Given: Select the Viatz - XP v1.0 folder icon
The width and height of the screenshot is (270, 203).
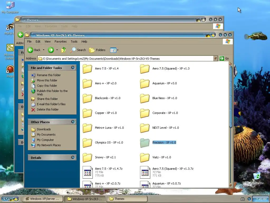Looking at the screenshot, I should point(145,158).
